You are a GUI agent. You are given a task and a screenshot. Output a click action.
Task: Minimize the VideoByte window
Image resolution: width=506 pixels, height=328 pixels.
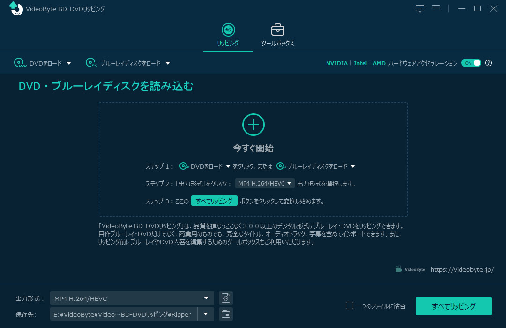462,9
